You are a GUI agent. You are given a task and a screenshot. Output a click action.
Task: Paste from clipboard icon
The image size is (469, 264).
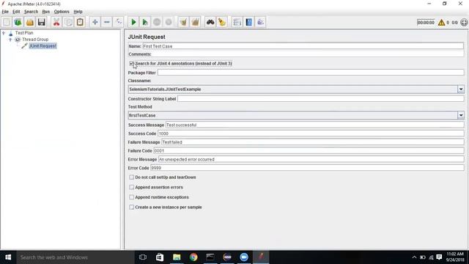point(80,22)
